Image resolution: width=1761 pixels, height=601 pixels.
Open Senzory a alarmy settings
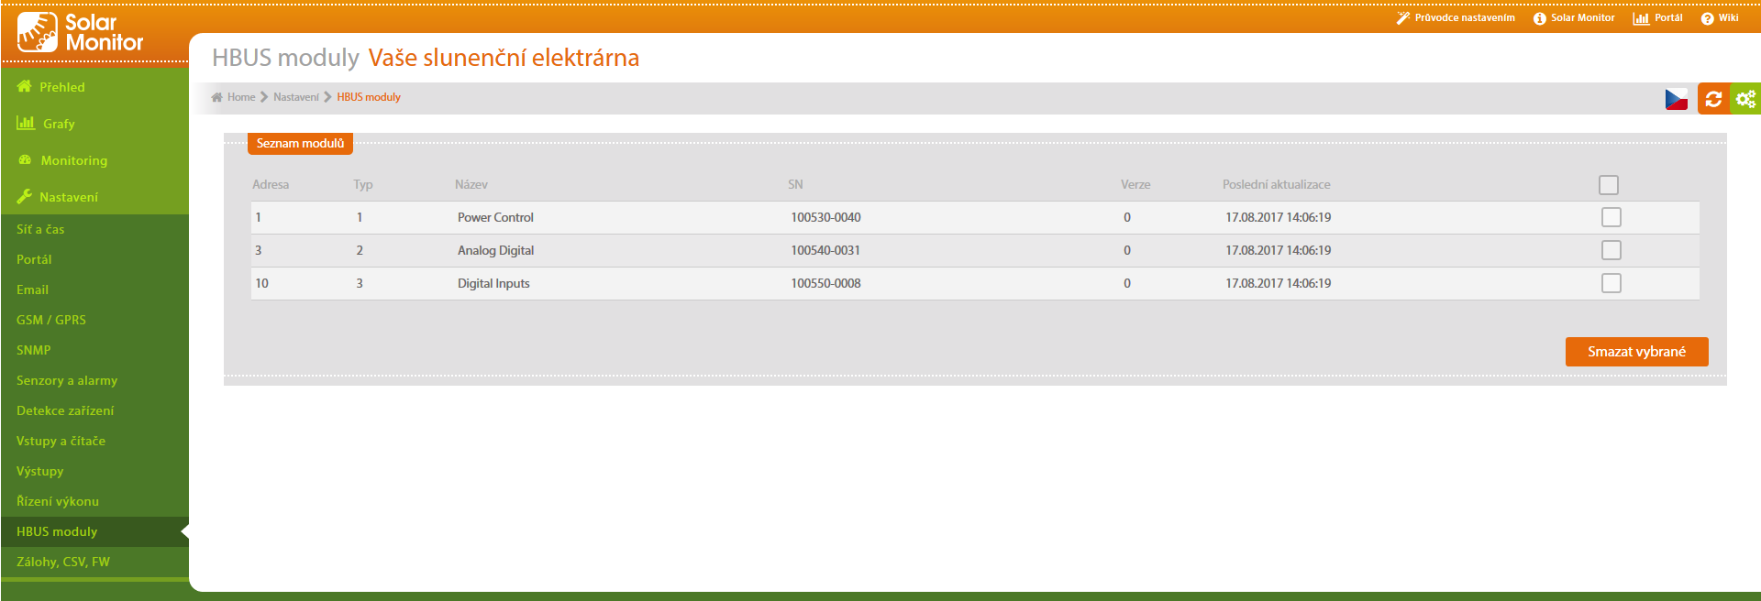click(67, 380)
